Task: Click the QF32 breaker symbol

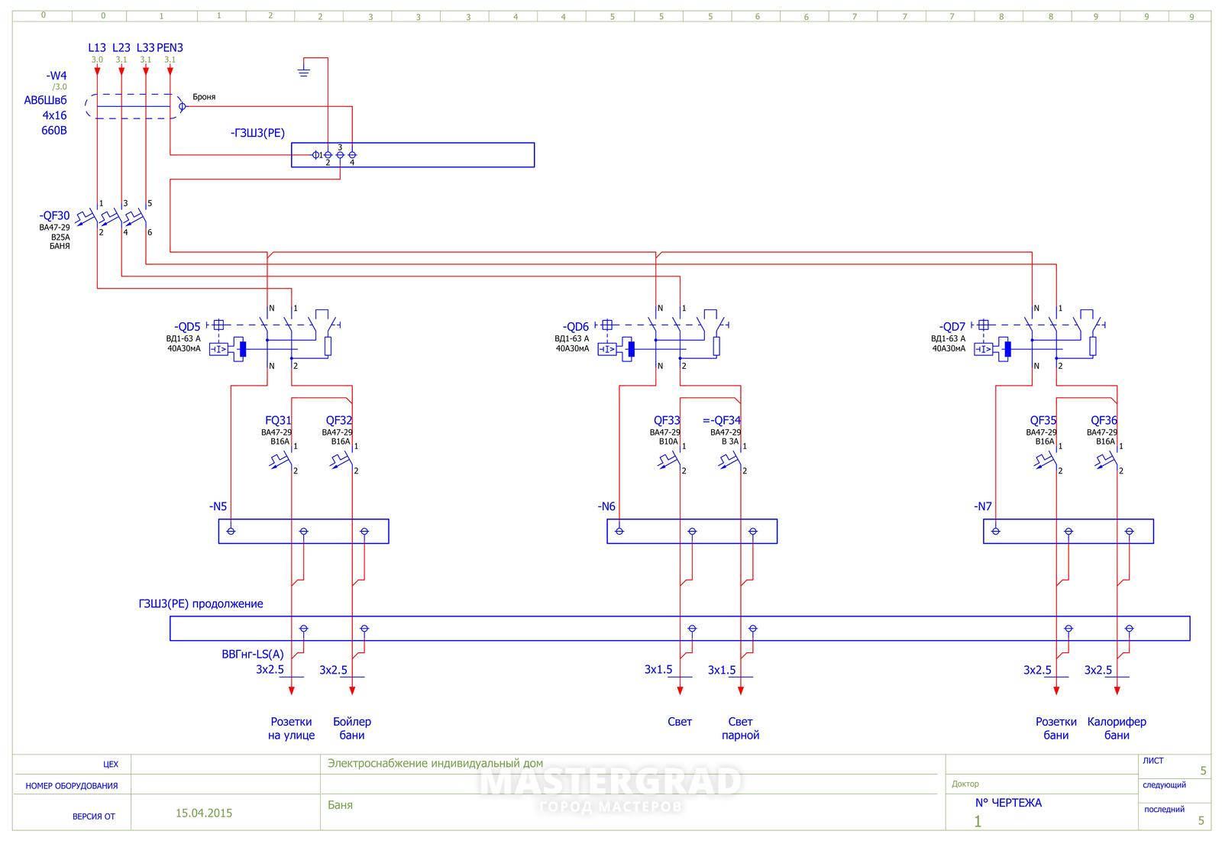Action: click(x=343, y=459)
